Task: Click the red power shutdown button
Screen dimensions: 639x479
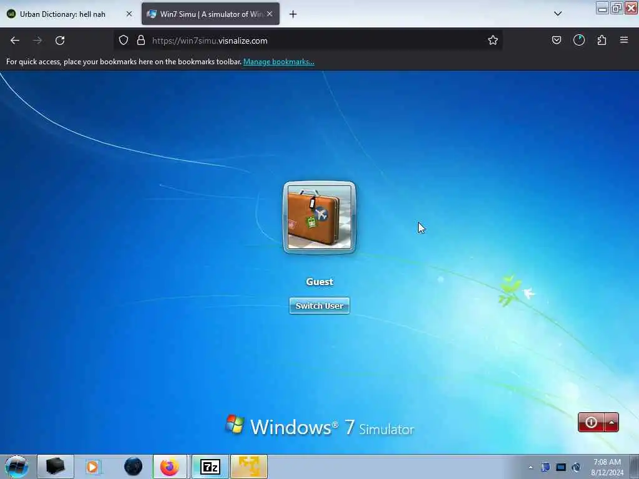Action: 591,422
